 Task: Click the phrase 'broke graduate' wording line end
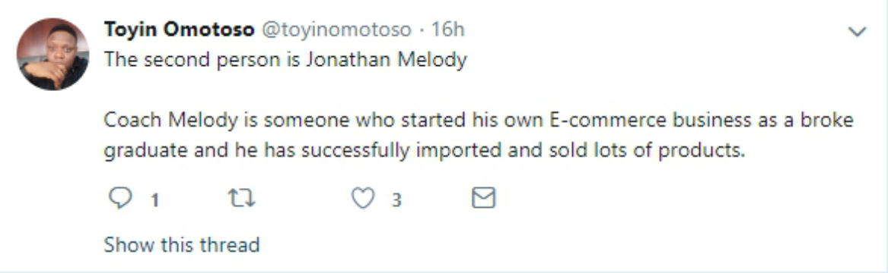click(x=826, y=121)
